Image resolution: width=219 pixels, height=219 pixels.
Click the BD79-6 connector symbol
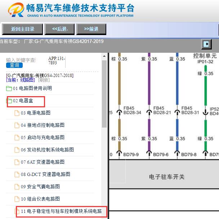(149, 153)
